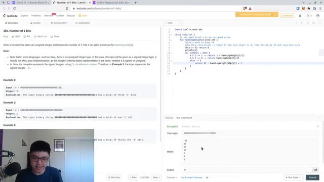Open the MetaMask fox extension
This screenshot has height=182, width=324.
pyautogui.click(x=303, y=9)
